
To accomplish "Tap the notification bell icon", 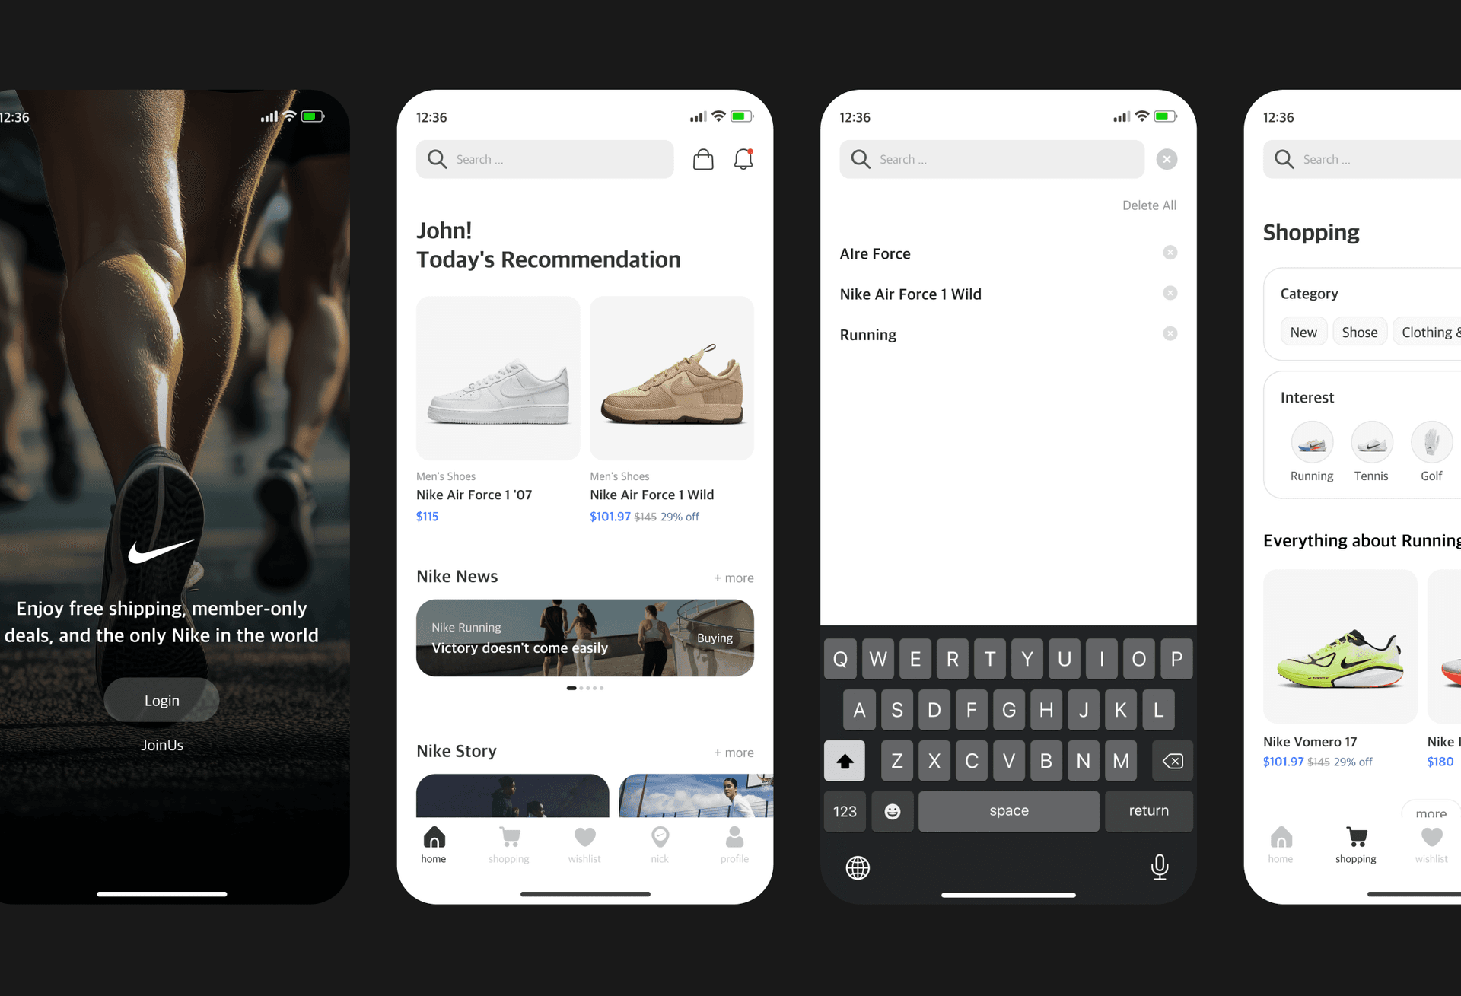I will (744, 158).
